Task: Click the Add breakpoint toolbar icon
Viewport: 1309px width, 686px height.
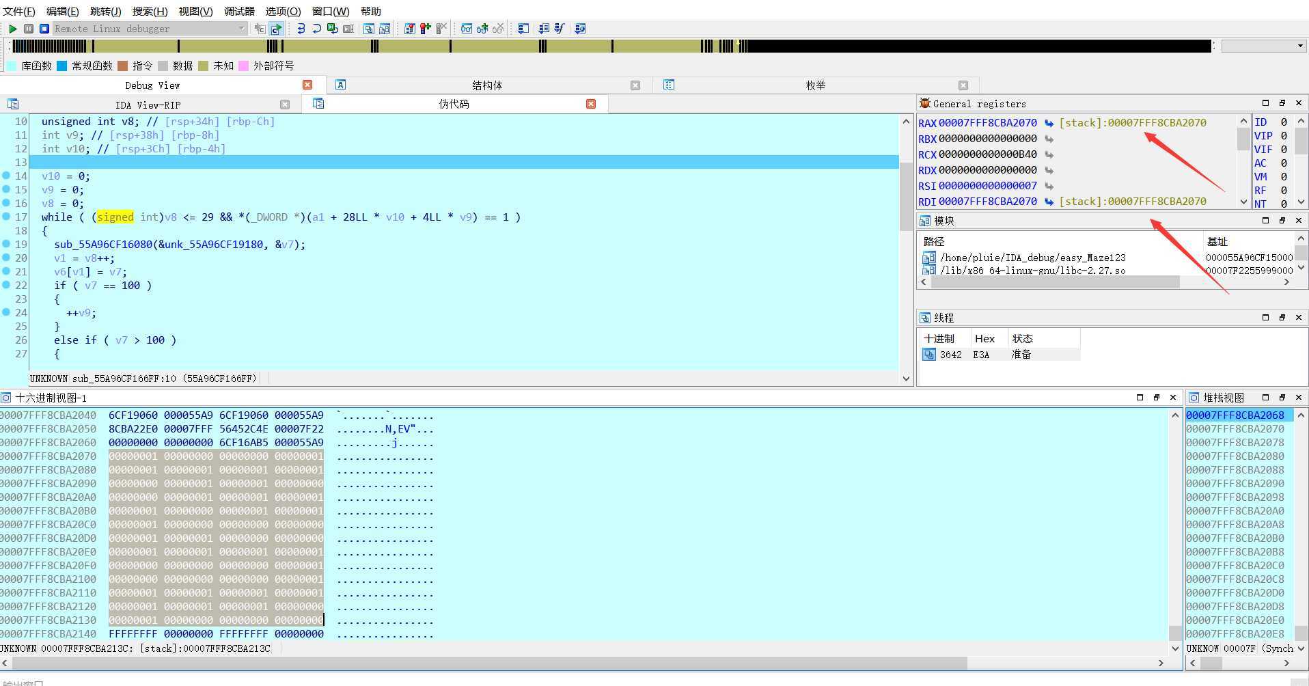Action: [x=426, y=29]
